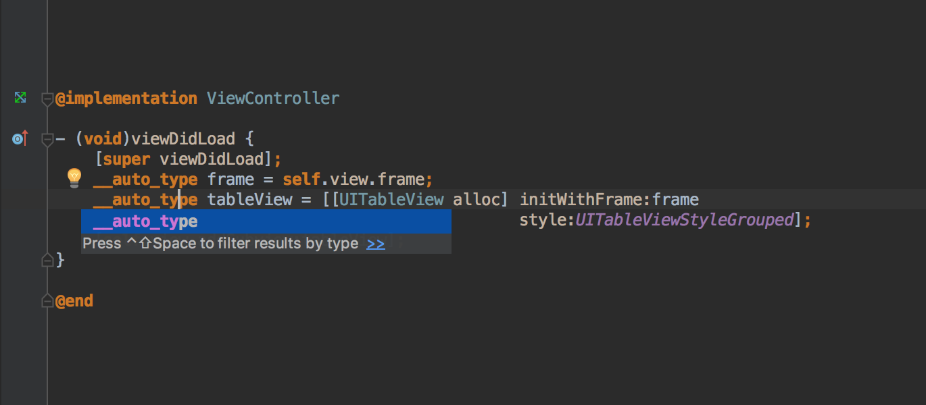Click the lightbulb intention action icon
This screenshot has height=405, width=926.
(x=74, y=178)
